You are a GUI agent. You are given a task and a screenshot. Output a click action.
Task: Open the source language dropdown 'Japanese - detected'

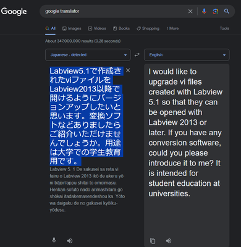click(x=88, y=55)
